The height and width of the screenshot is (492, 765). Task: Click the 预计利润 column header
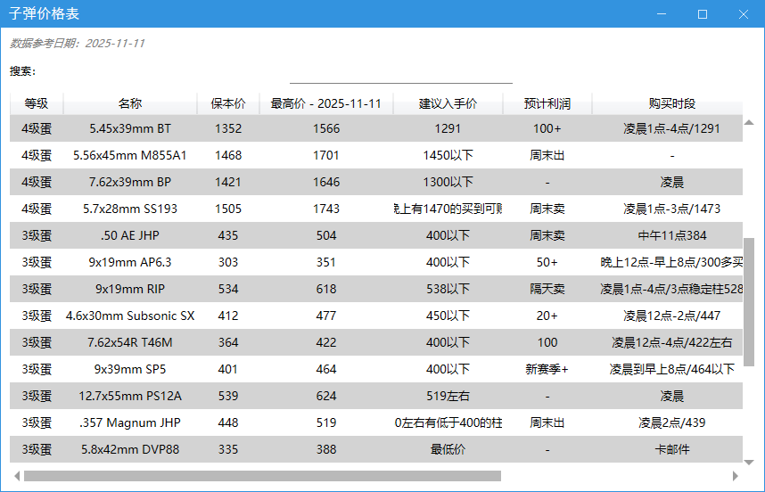click(547, 103)
